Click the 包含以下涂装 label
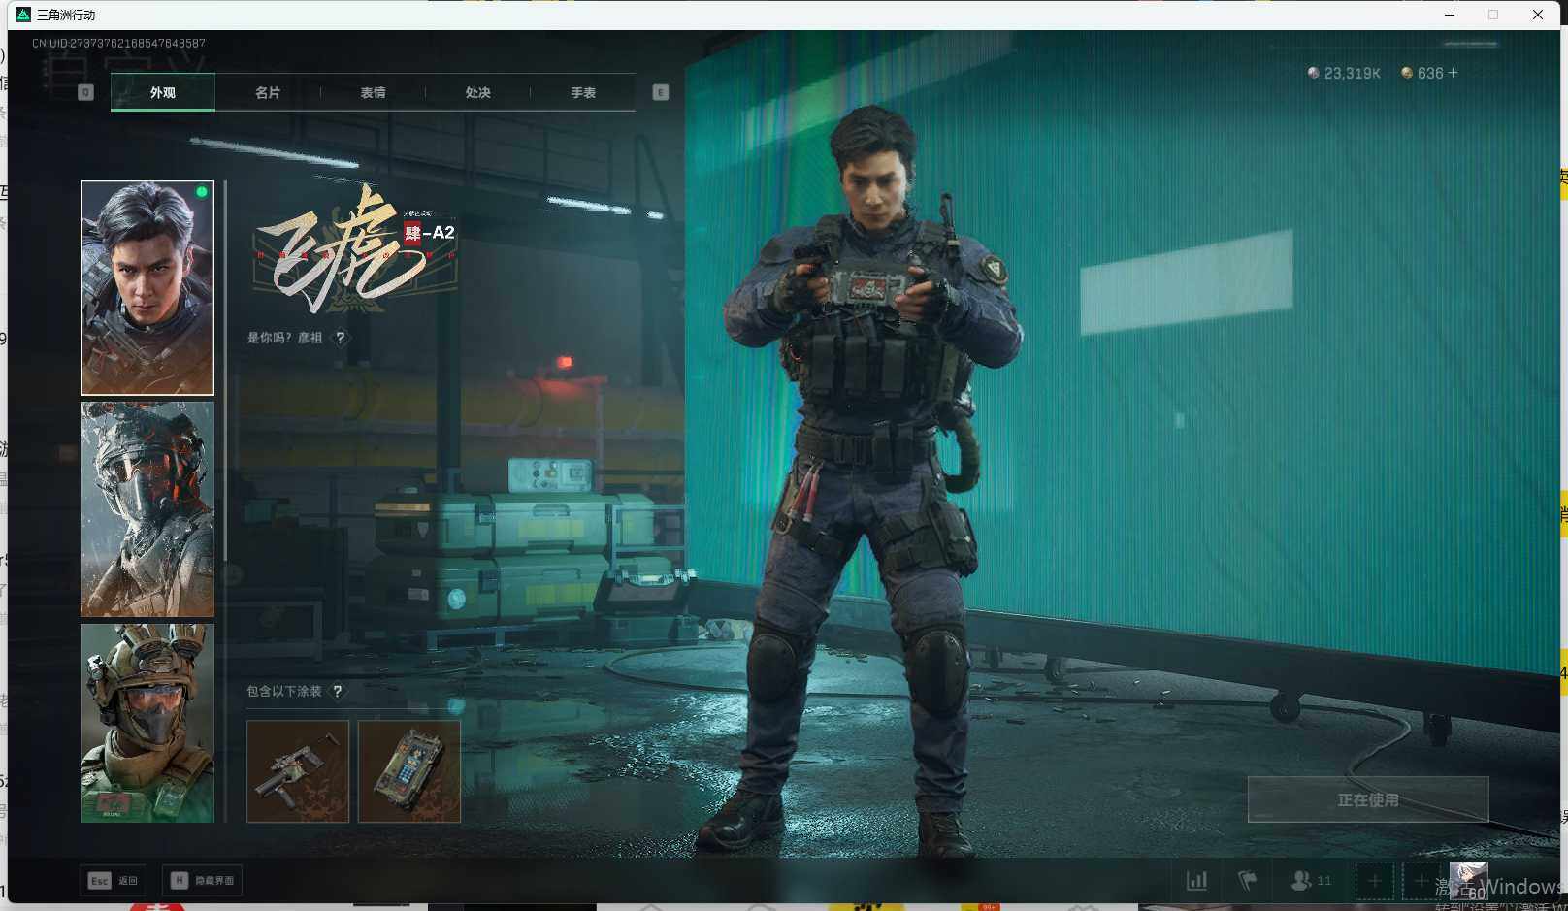 (284, 692)
